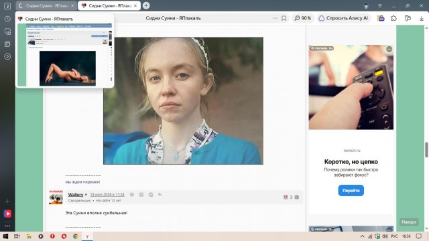This screenshot has width=429, height=241.
Task: Bookmark this page via bookmark icon
Action: coord(284,18)
